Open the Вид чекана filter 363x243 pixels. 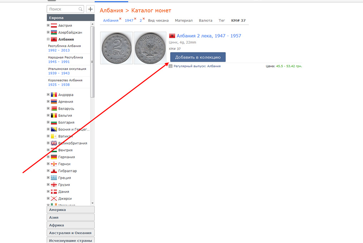[158, 21]
